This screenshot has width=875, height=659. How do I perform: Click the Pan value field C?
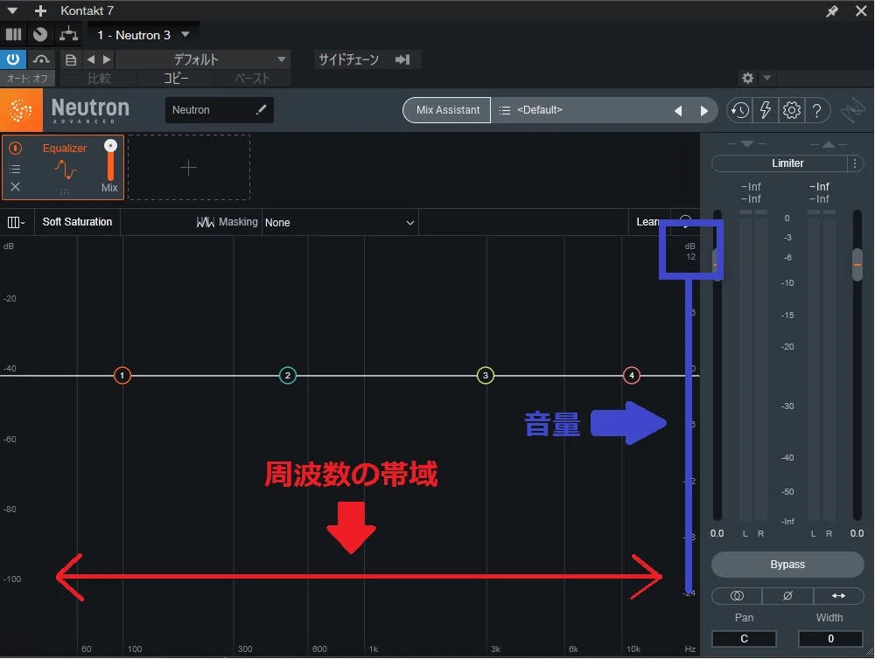click(x=744, y=638)
